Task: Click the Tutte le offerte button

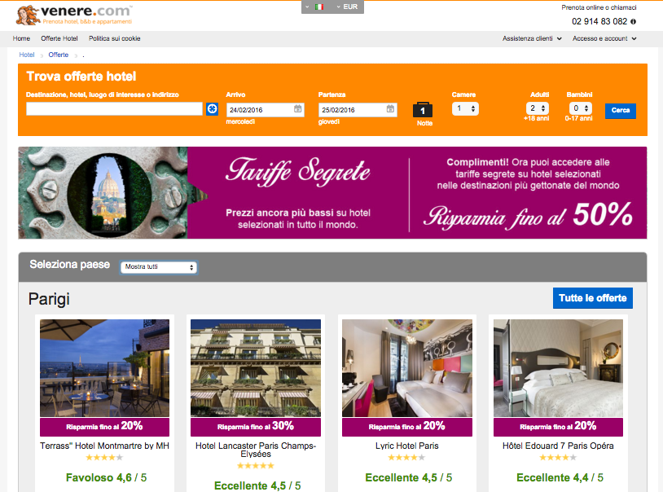Action: 593,298
